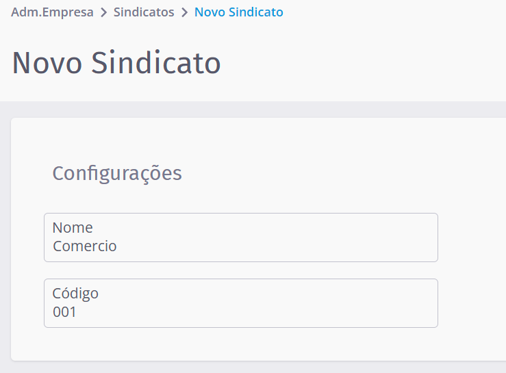
Task: Click the word Sindicato in page title
Action: 156,63
